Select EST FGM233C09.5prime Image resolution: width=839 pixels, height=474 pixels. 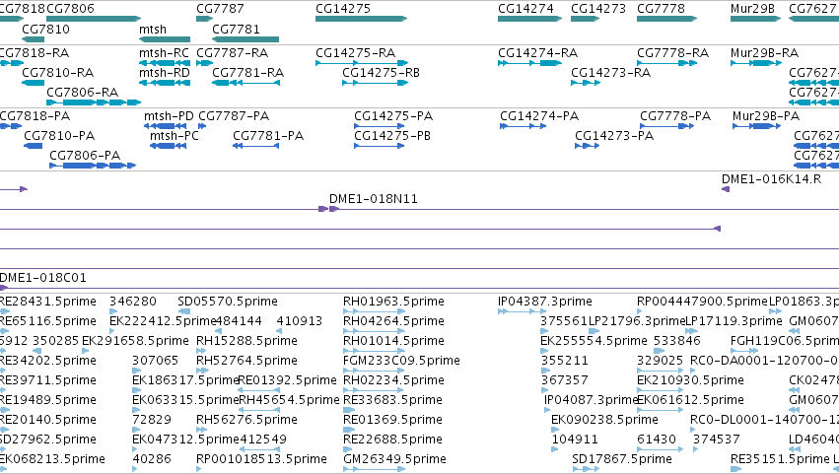point(374,371)
